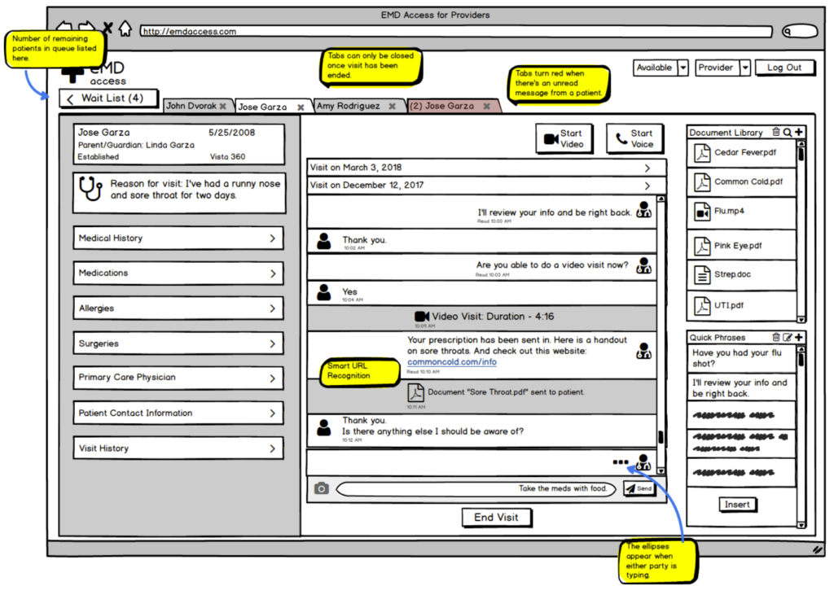This screenshot has width=834, height=608.
Task: Click the chat scrollbar thumb
Action: pyautogui.click(x=661, y=437)
